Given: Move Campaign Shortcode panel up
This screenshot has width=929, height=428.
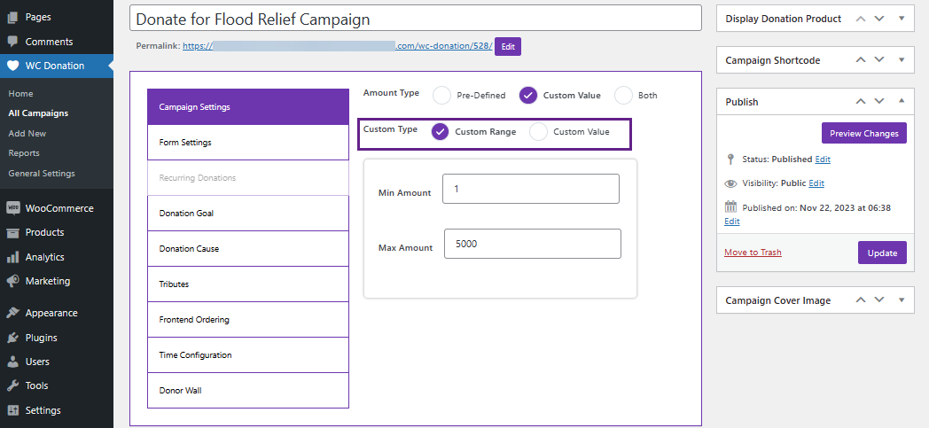Looking at the screenshot, I should [861, 60].
